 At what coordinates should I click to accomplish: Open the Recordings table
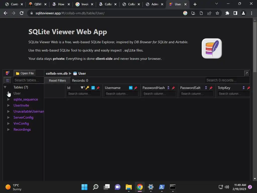tap(22, 129)
